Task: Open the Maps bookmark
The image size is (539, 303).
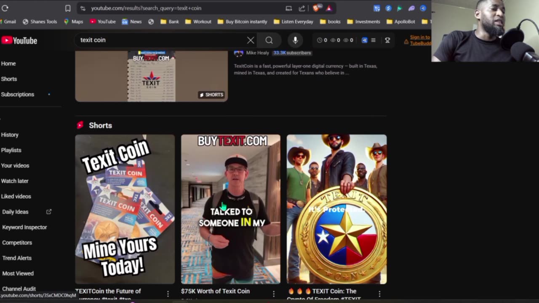Action: pos(73,21)
